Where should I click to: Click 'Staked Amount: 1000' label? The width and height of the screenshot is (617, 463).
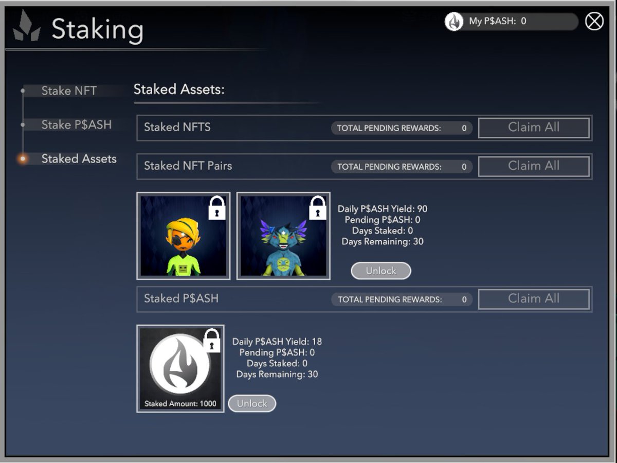180,404
